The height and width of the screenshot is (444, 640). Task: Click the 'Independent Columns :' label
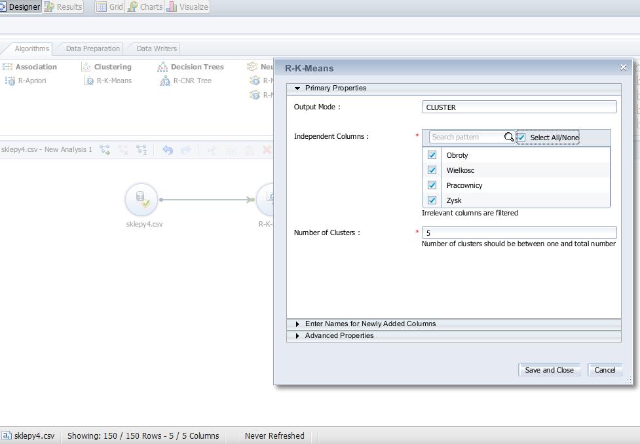point(331,136)
